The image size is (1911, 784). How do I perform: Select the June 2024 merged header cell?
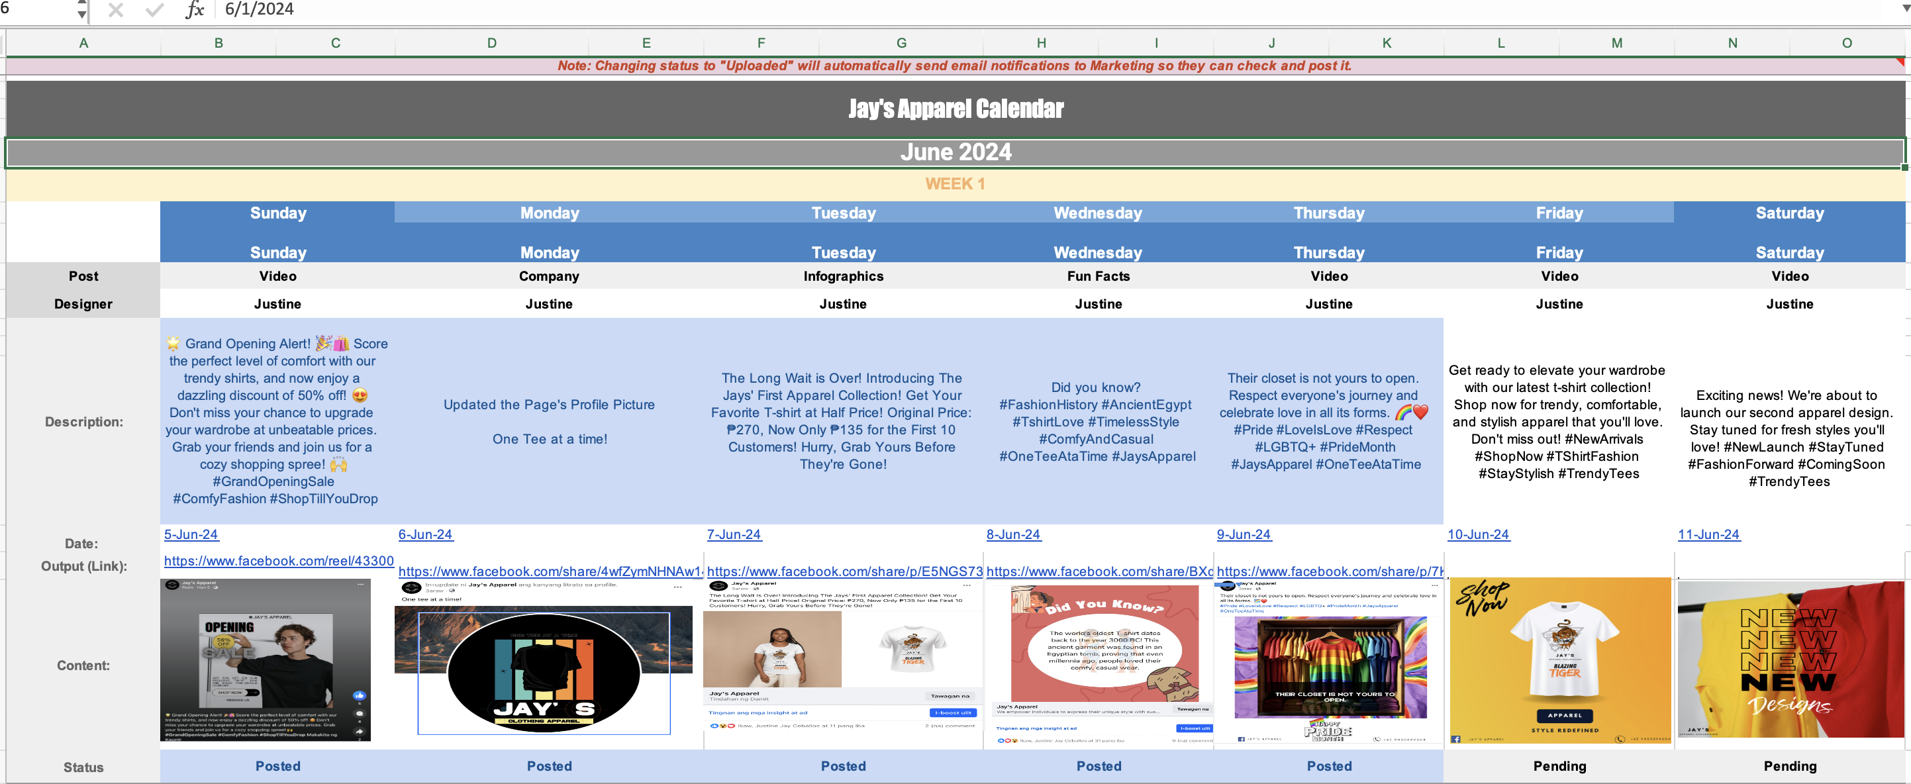pos(955,152)
